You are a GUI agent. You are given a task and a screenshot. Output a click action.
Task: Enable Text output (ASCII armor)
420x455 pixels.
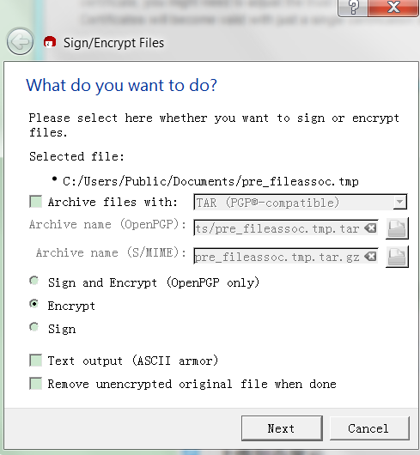[36, 361]
